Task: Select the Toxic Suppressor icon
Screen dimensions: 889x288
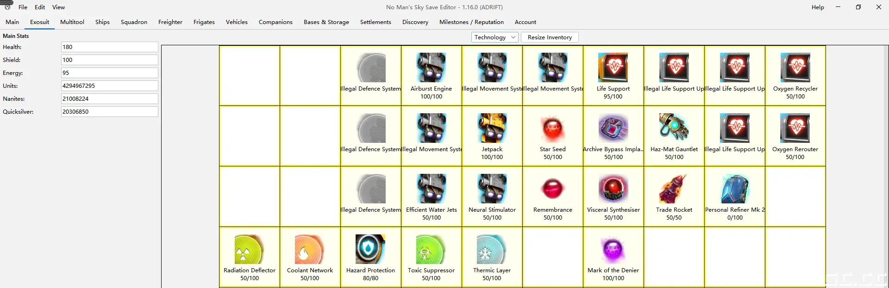Action: point(431,249)
